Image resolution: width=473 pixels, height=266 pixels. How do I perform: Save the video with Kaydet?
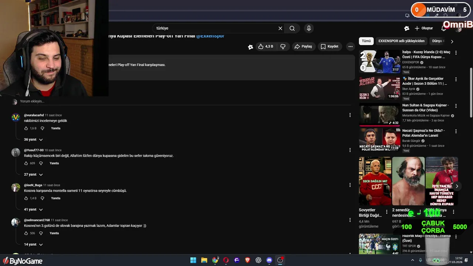(x=329, y=47)
